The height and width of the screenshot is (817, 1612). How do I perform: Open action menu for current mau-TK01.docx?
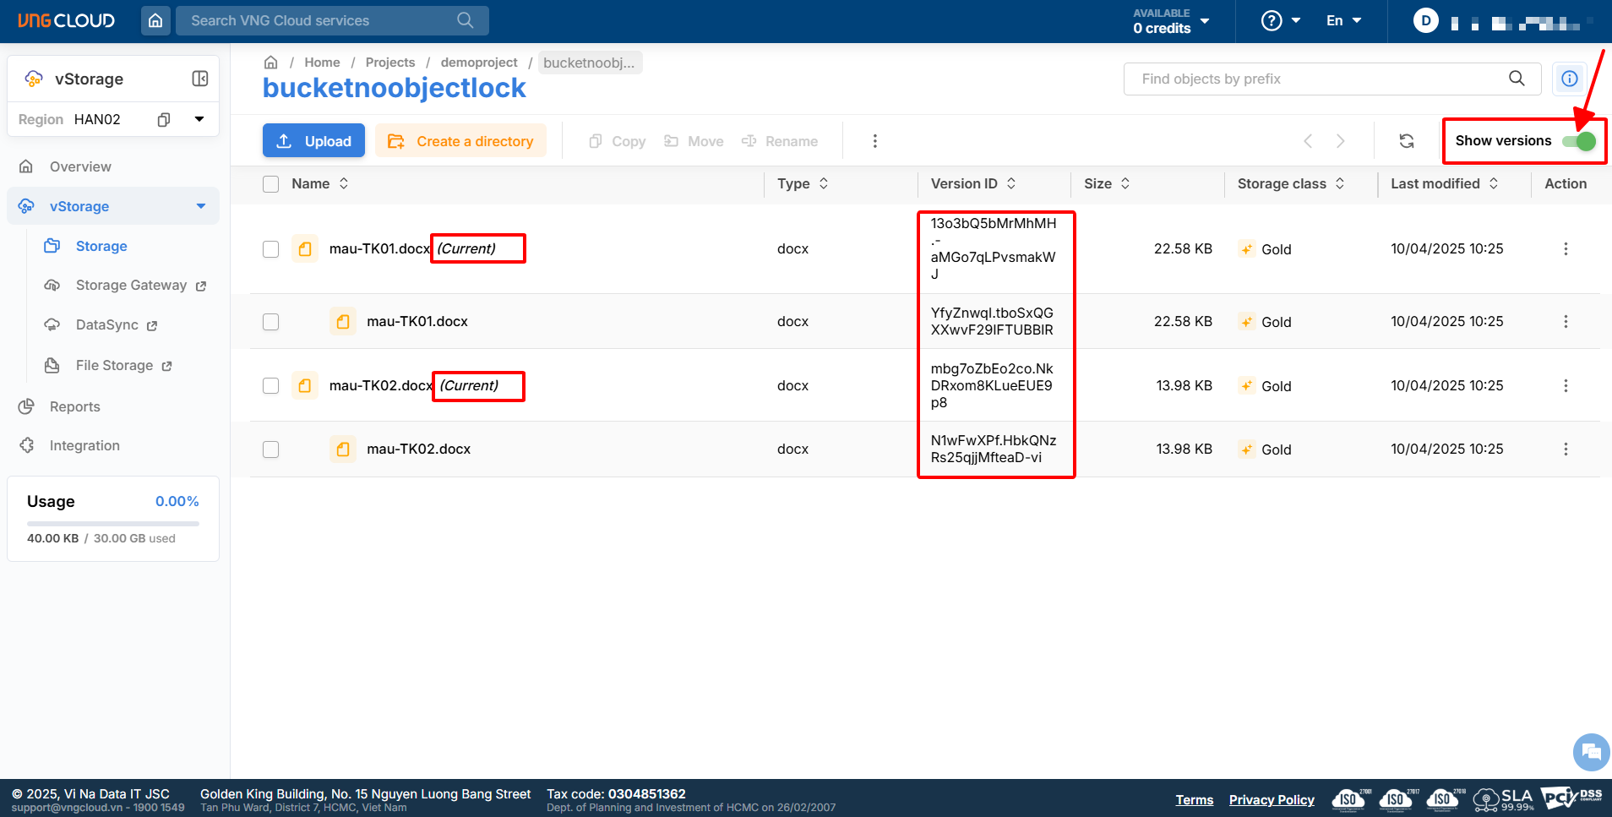click(x=1565, y=249)
